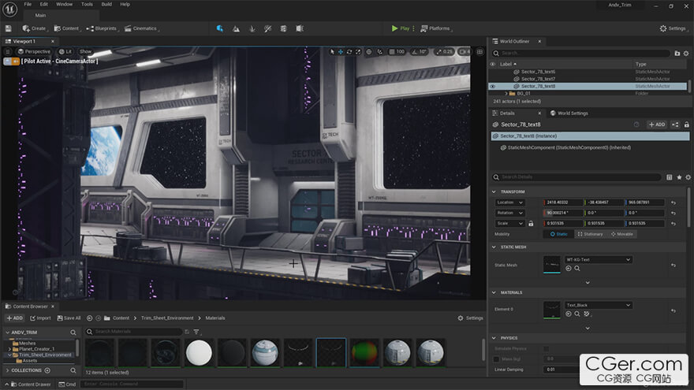Reset Location value with the revert arrow
The height and width of the screenshot is (390, 694).
pyautogui.click(x=673, y=202)
